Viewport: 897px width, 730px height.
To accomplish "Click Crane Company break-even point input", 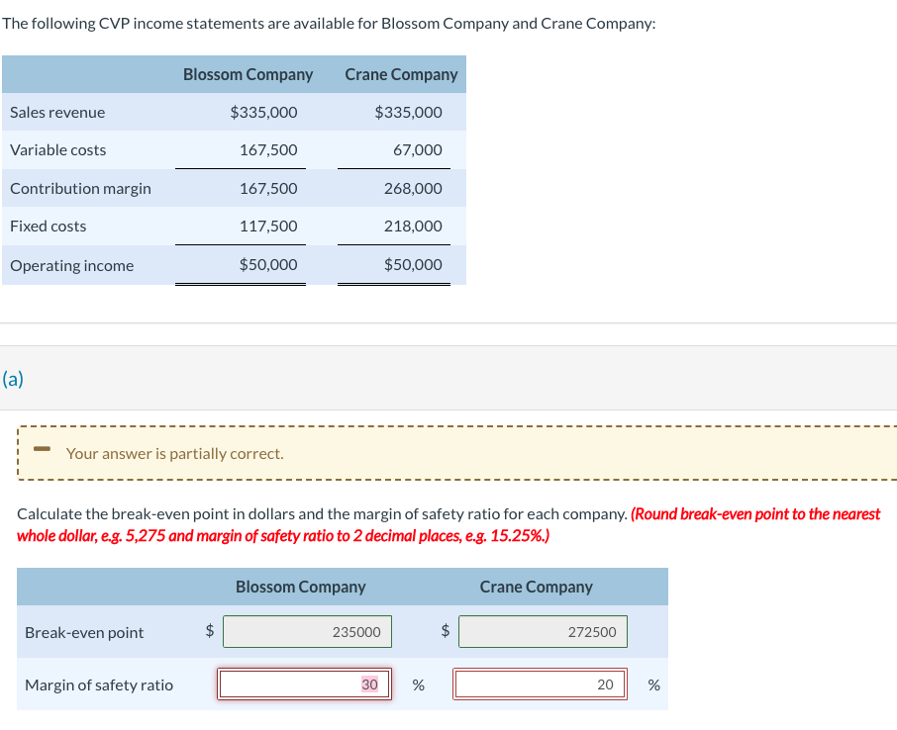I will [x=543, y=632].
